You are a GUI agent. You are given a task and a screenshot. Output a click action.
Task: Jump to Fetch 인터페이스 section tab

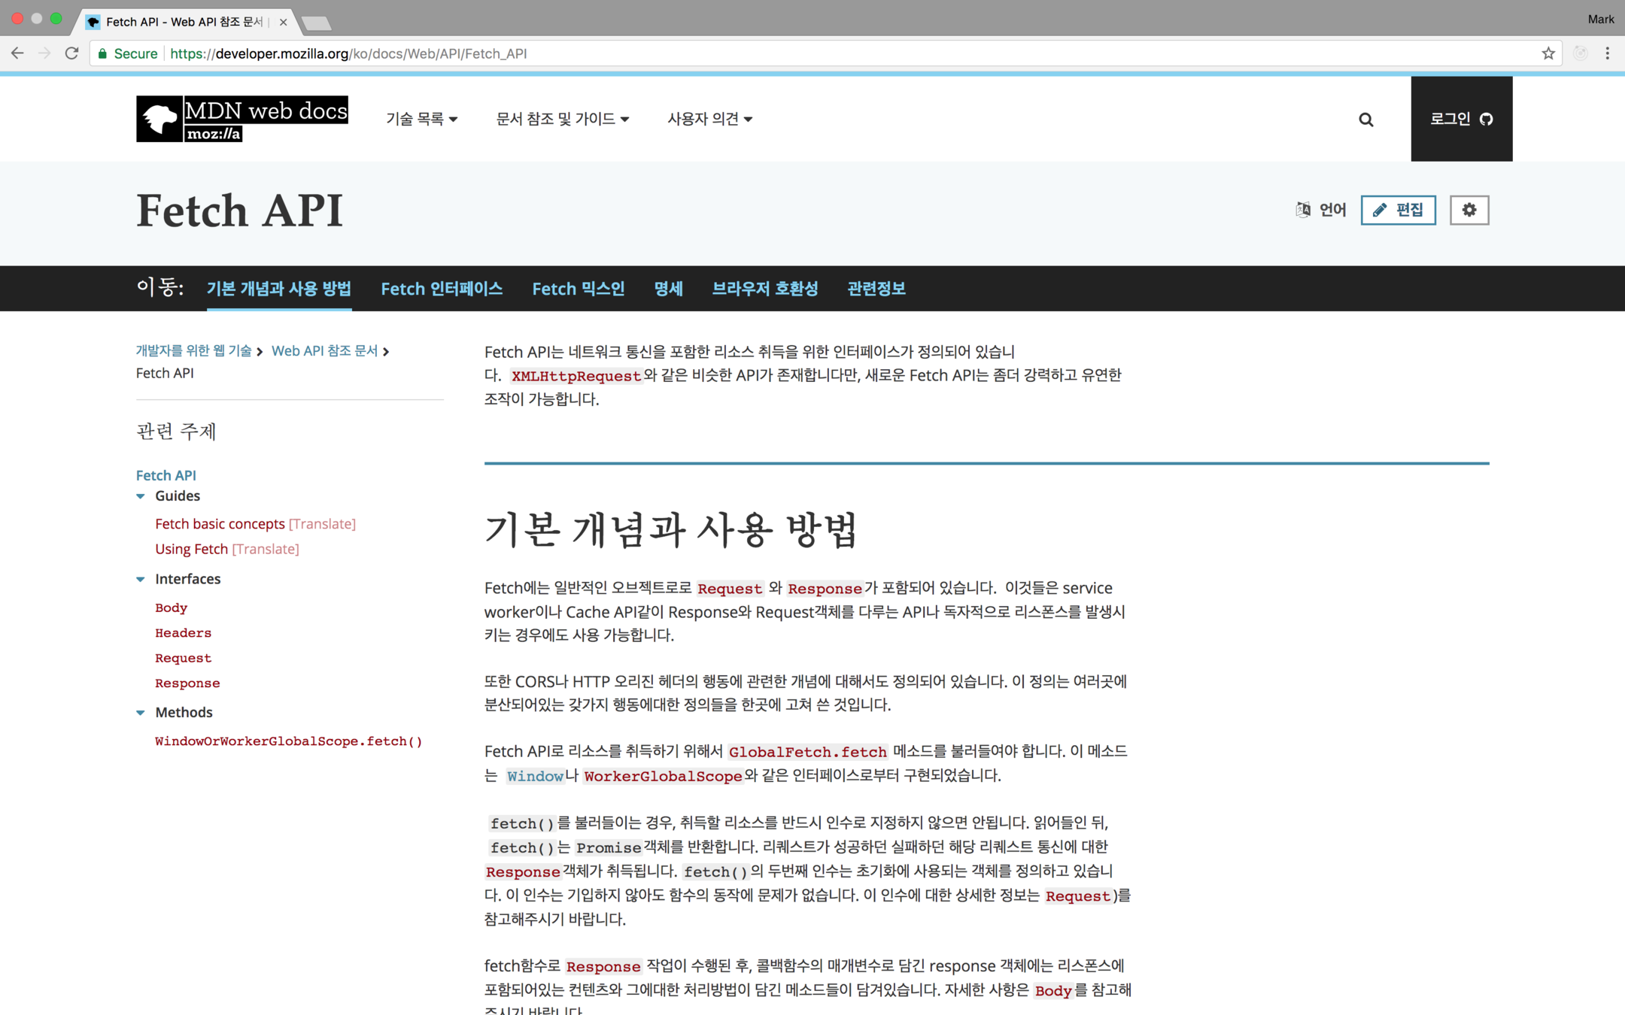(x=442, y=289)
